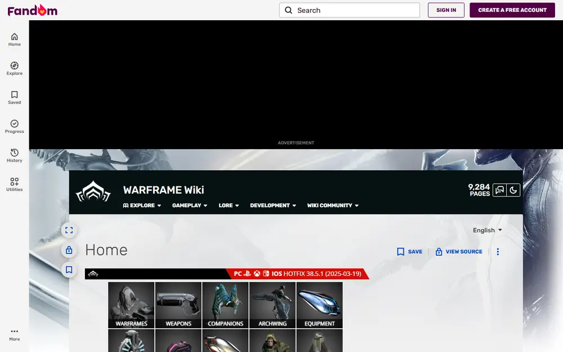The height and width of the screenshot is (352, 563).
Task: Open Explore in the left sidebar
Action: click(15, 69)
